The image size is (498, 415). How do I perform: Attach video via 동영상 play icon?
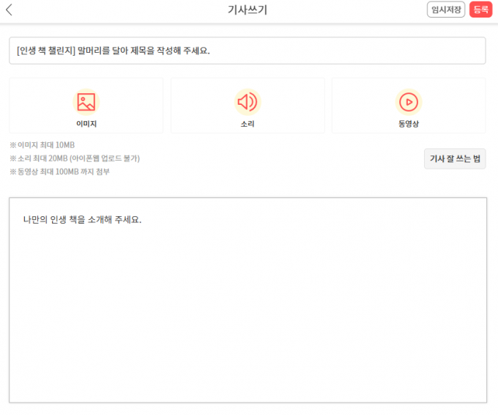tap(409, 102)
